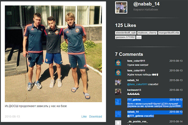Image resolution: width=188 pixels, height=125 pixels.
Task: Open 777_gelena username in highlighted comment
Action: 134,100
